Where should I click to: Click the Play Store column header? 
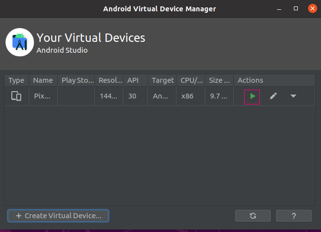tap(75, 80)
